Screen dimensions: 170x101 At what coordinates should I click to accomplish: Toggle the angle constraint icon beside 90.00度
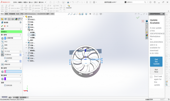point(2,51)
